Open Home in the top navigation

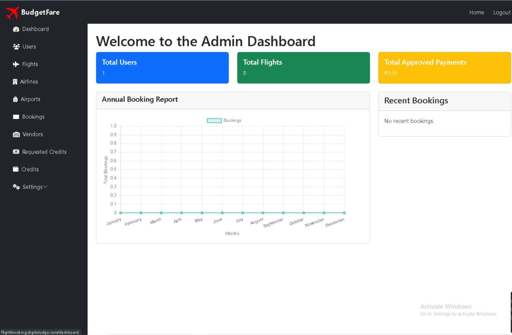(x=476, y=13)
